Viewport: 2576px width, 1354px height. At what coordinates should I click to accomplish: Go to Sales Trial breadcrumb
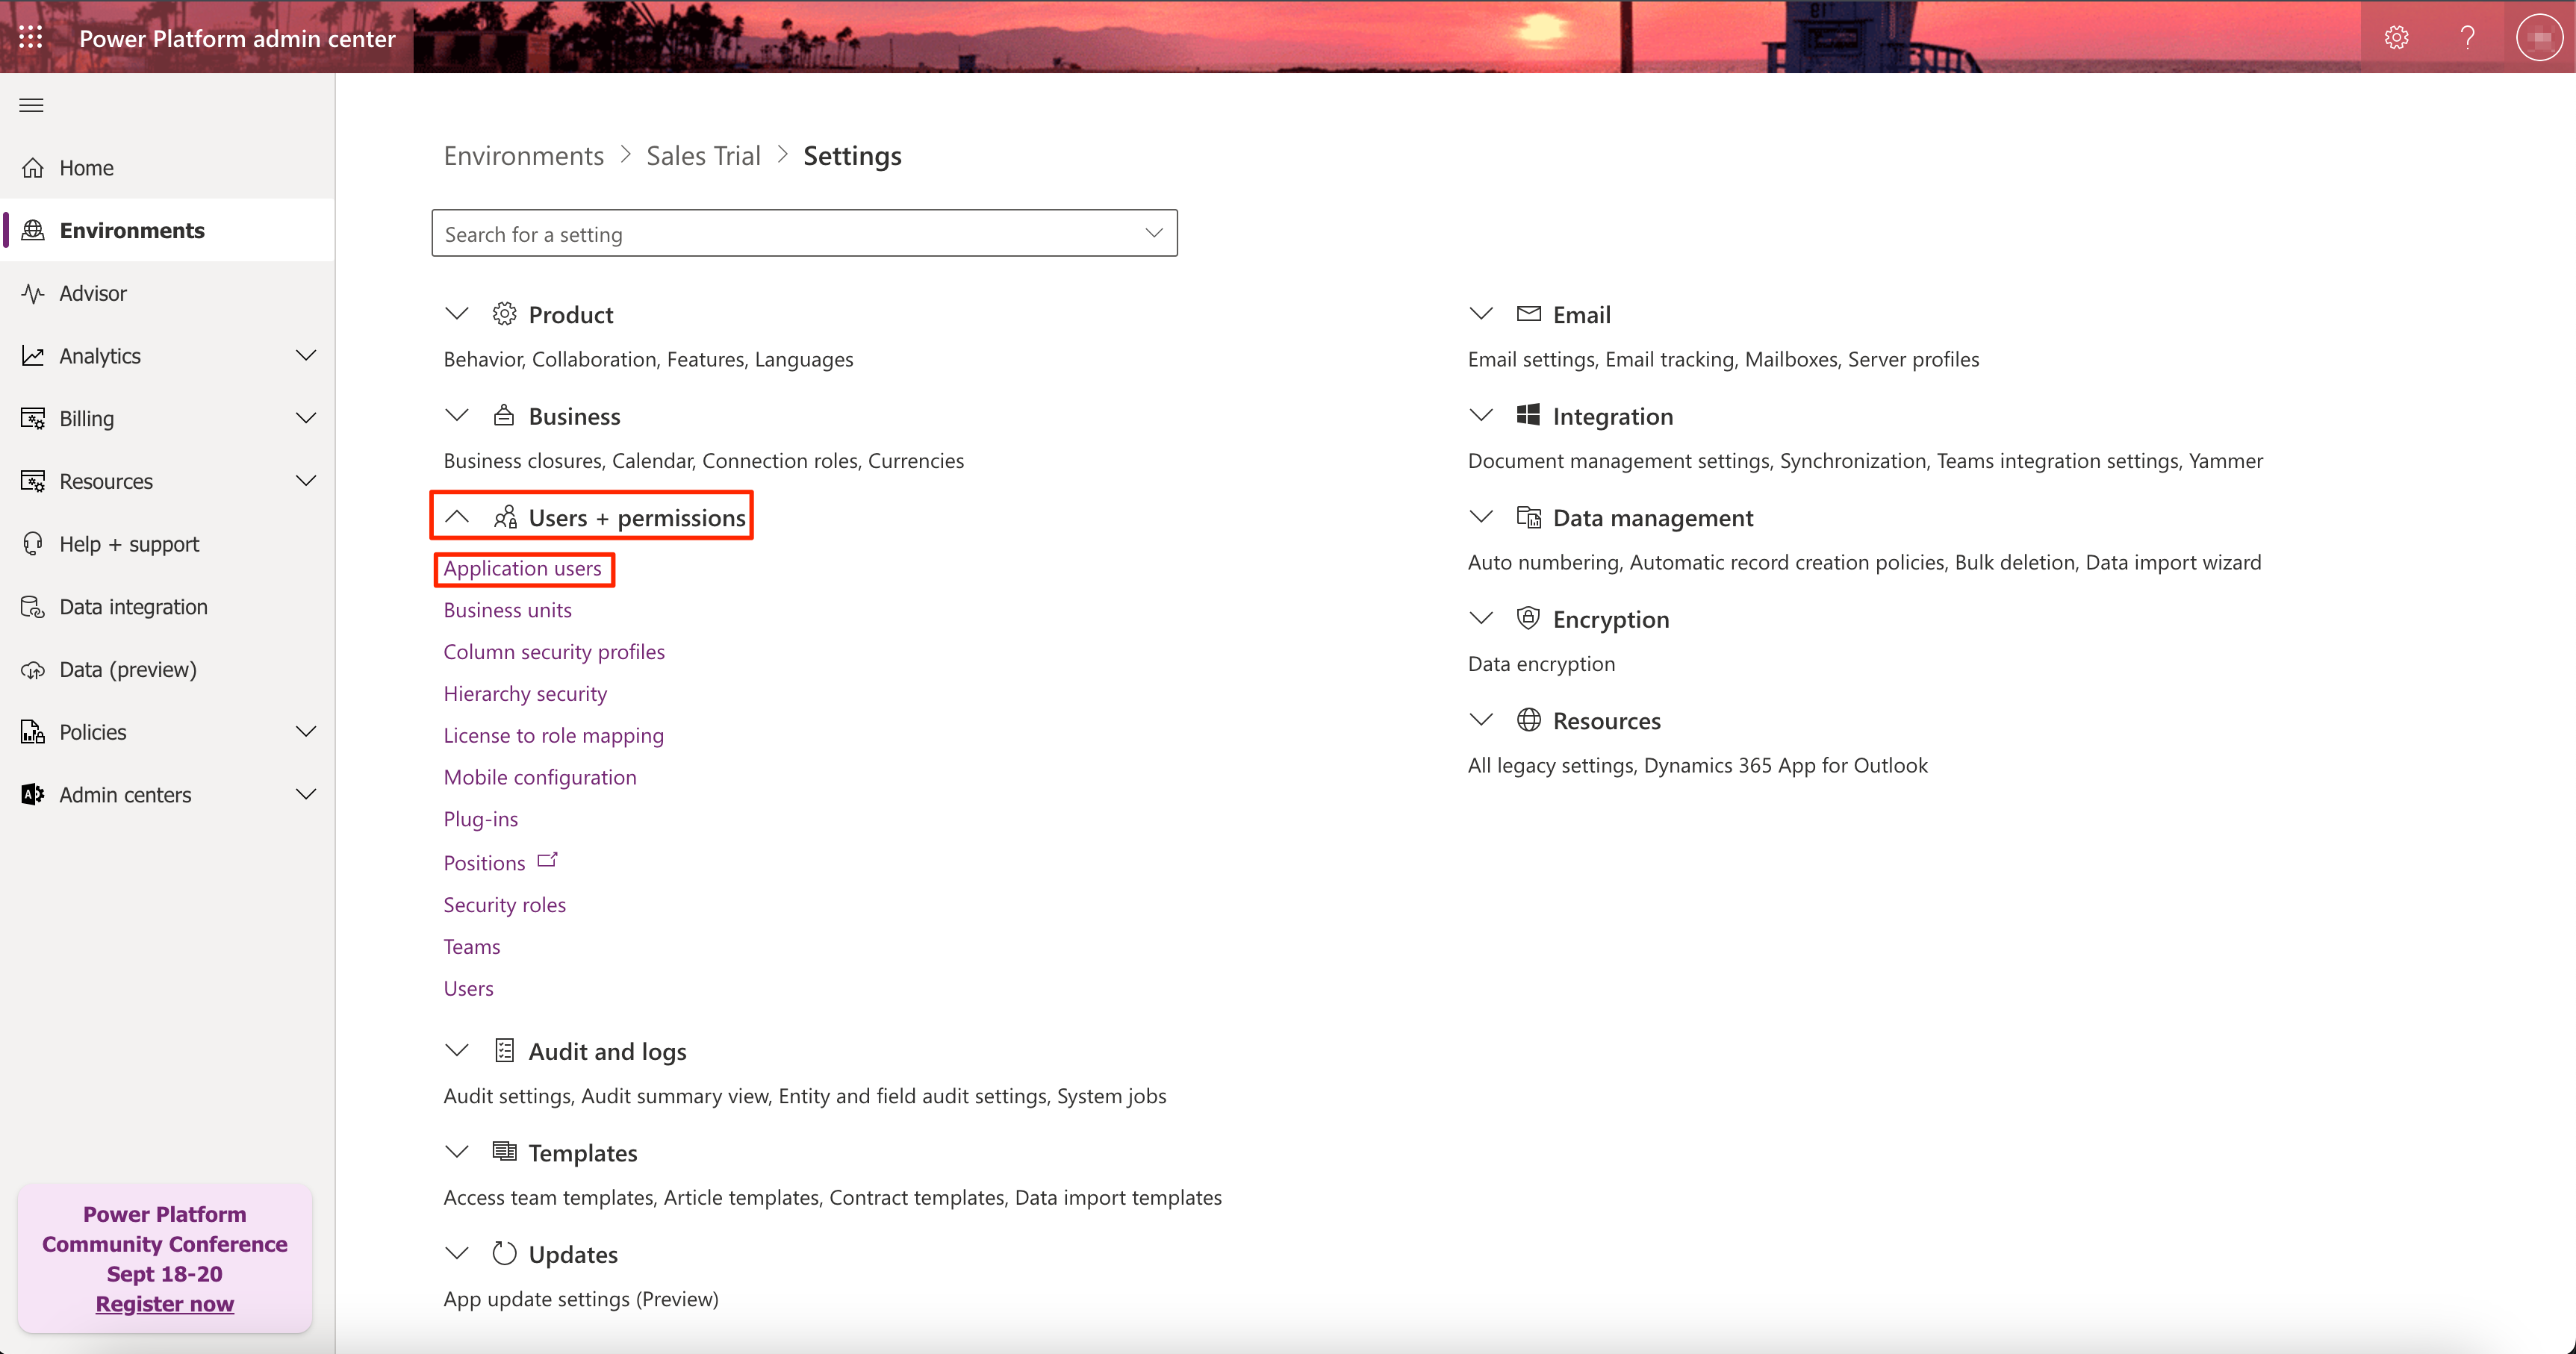click(x=703, y=156)
